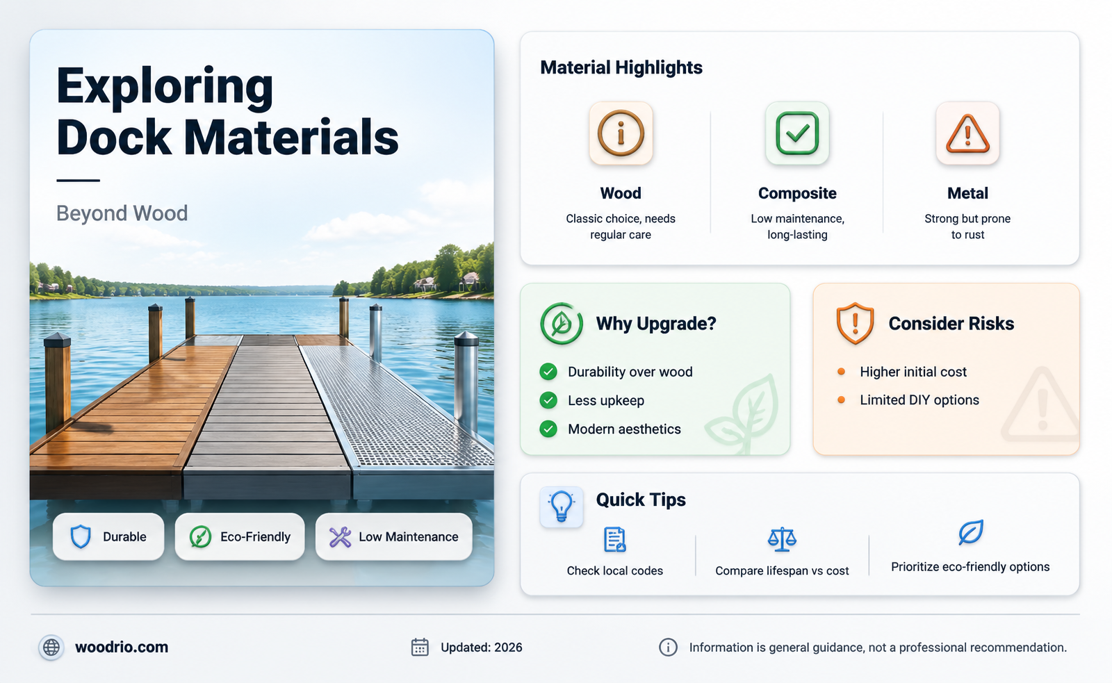The height and width of the screenshot is (683, 1112).
Task: Click the checkmark beside Less upkeep
Action: (548, 400)
